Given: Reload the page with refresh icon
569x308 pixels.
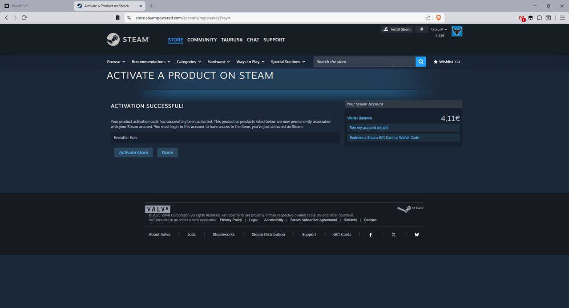Looking at the screenshot, I should (x=24, y=18).
